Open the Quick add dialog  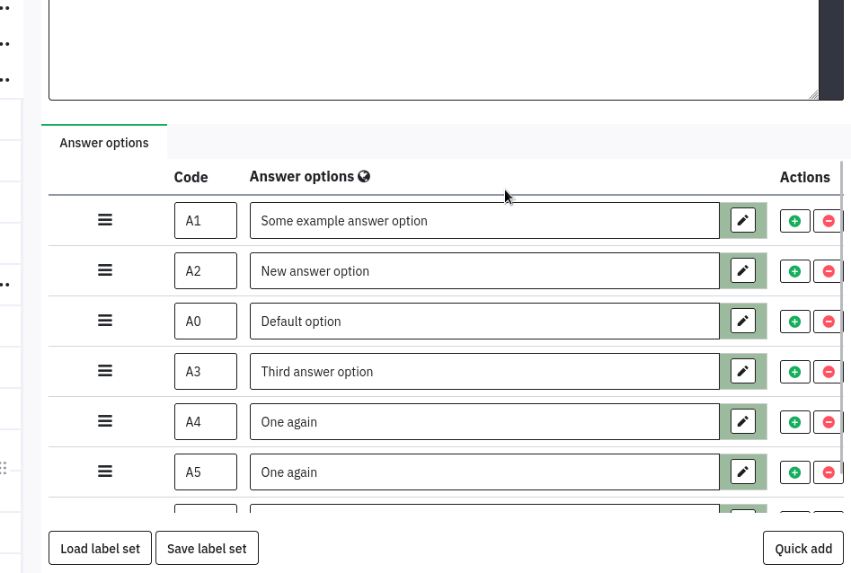coord(803,549)
